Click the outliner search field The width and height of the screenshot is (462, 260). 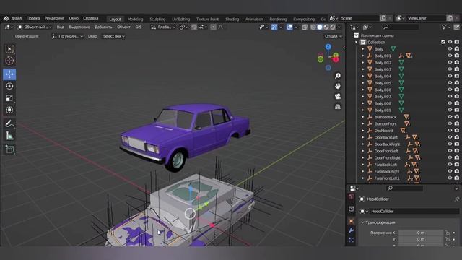click(400, 27)
